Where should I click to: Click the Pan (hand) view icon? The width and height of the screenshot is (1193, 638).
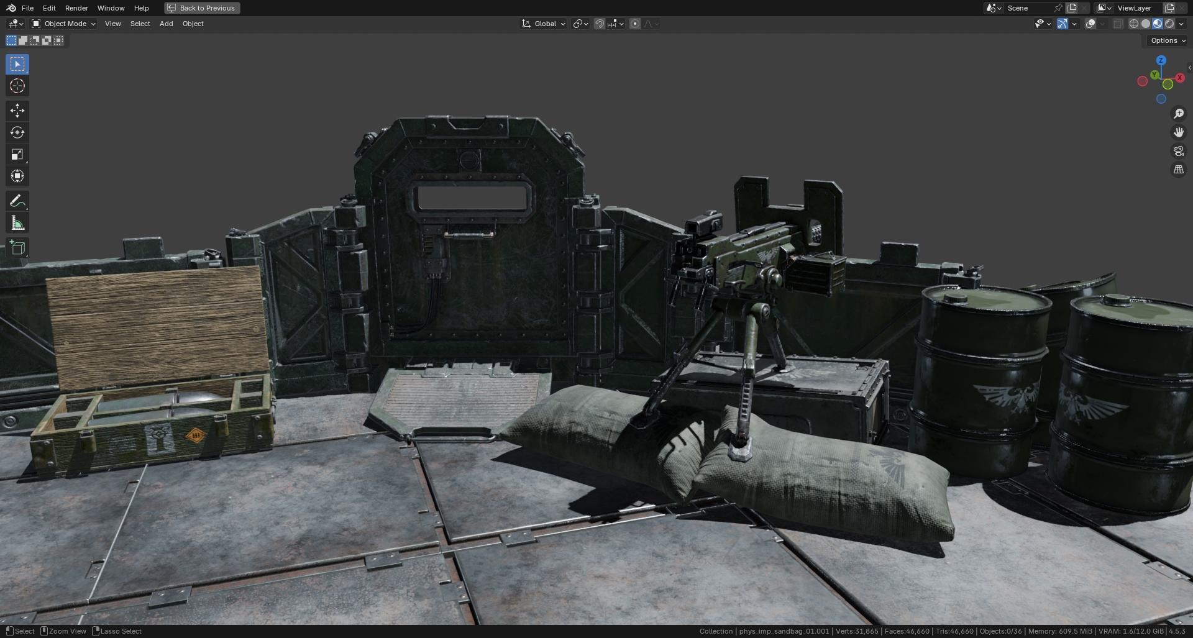1178,132
